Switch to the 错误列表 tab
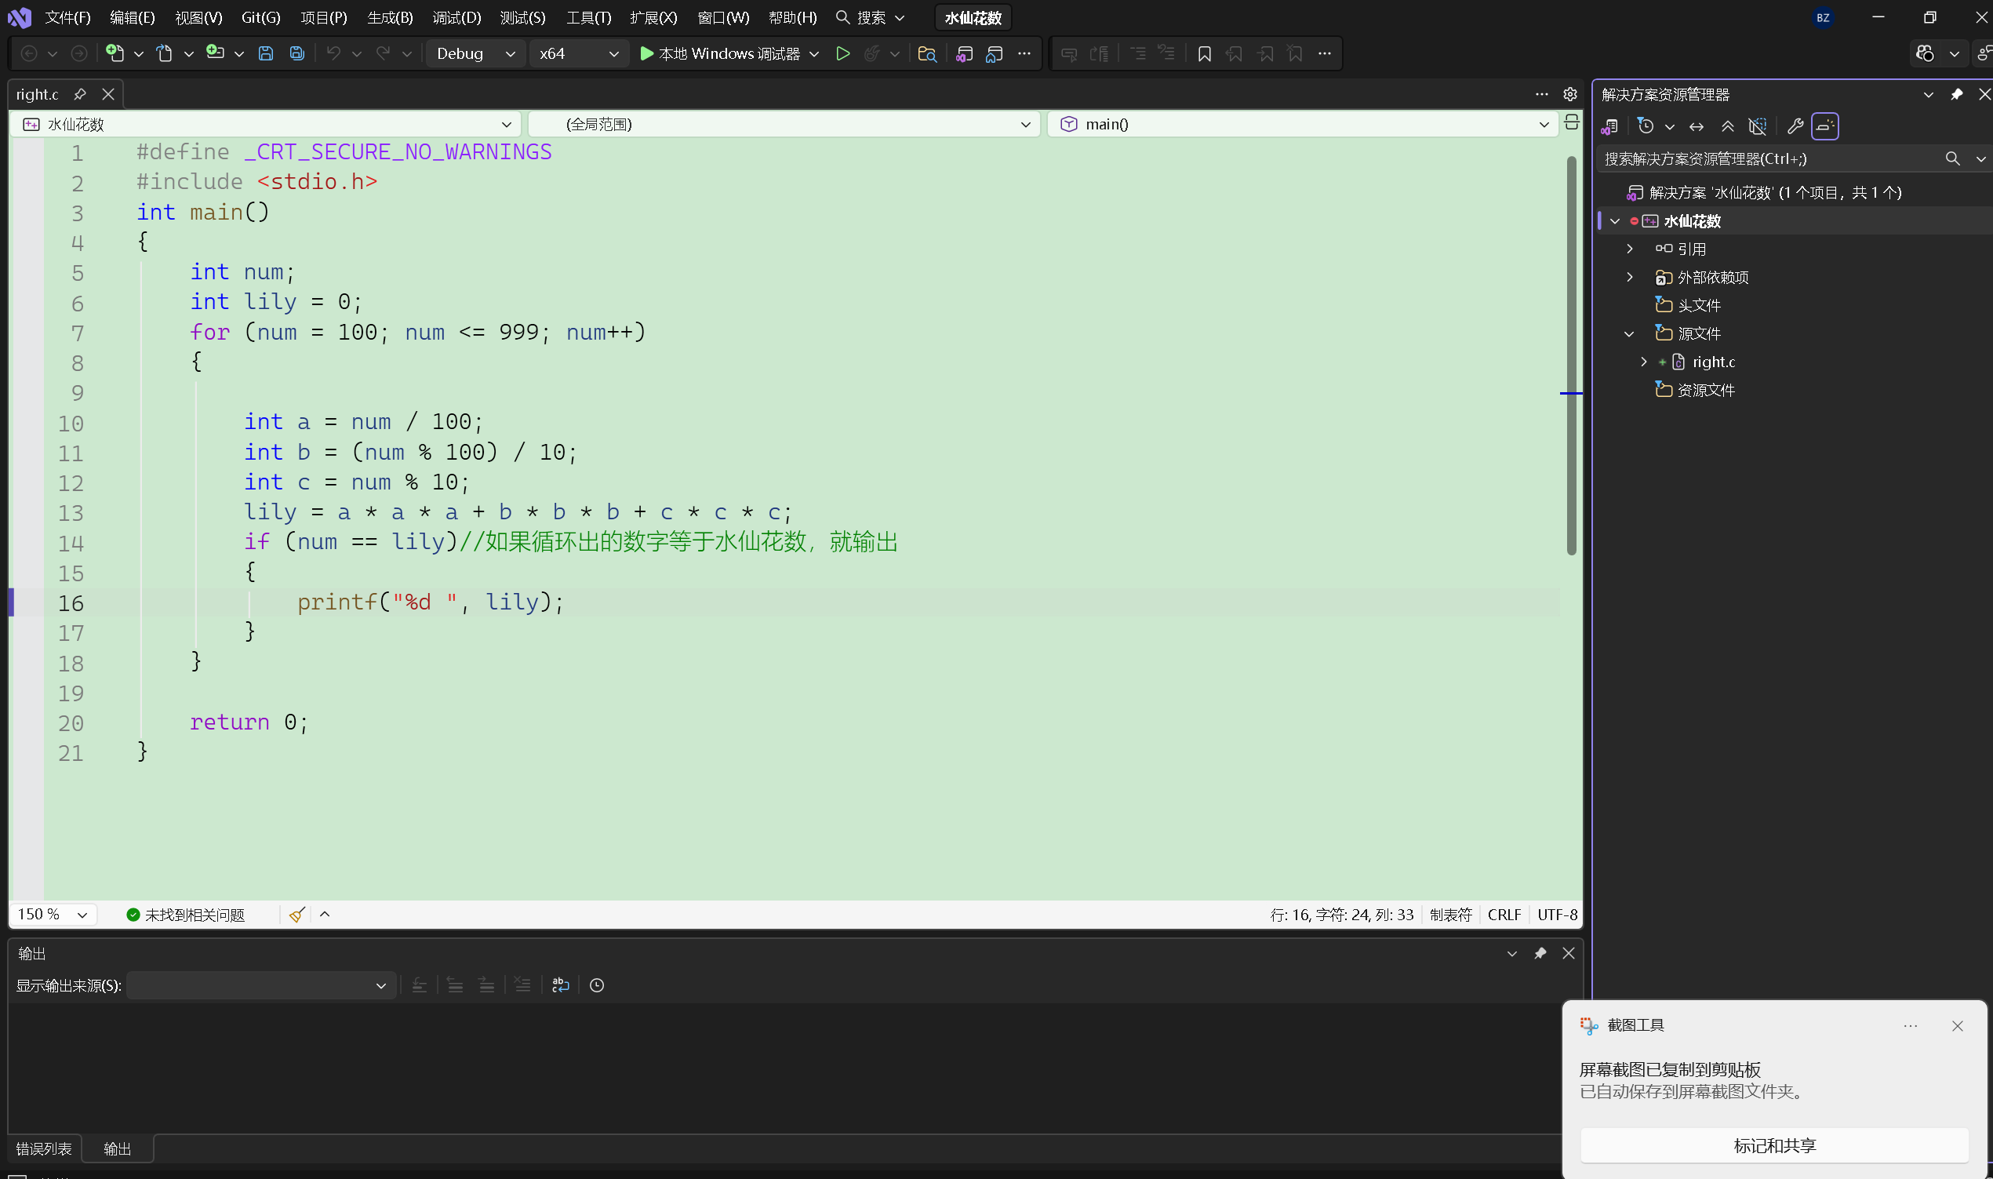The width and height of the screenshot is (1993, 1179). pos(44,1149)
